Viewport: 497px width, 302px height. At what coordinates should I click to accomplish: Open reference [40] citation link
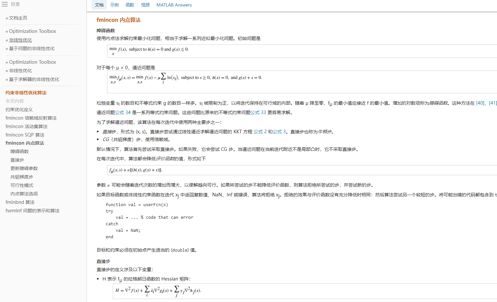coord(480,103)
